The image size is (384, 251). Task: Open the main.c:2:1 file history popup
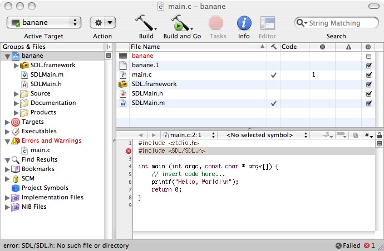(x=189, y=135)
